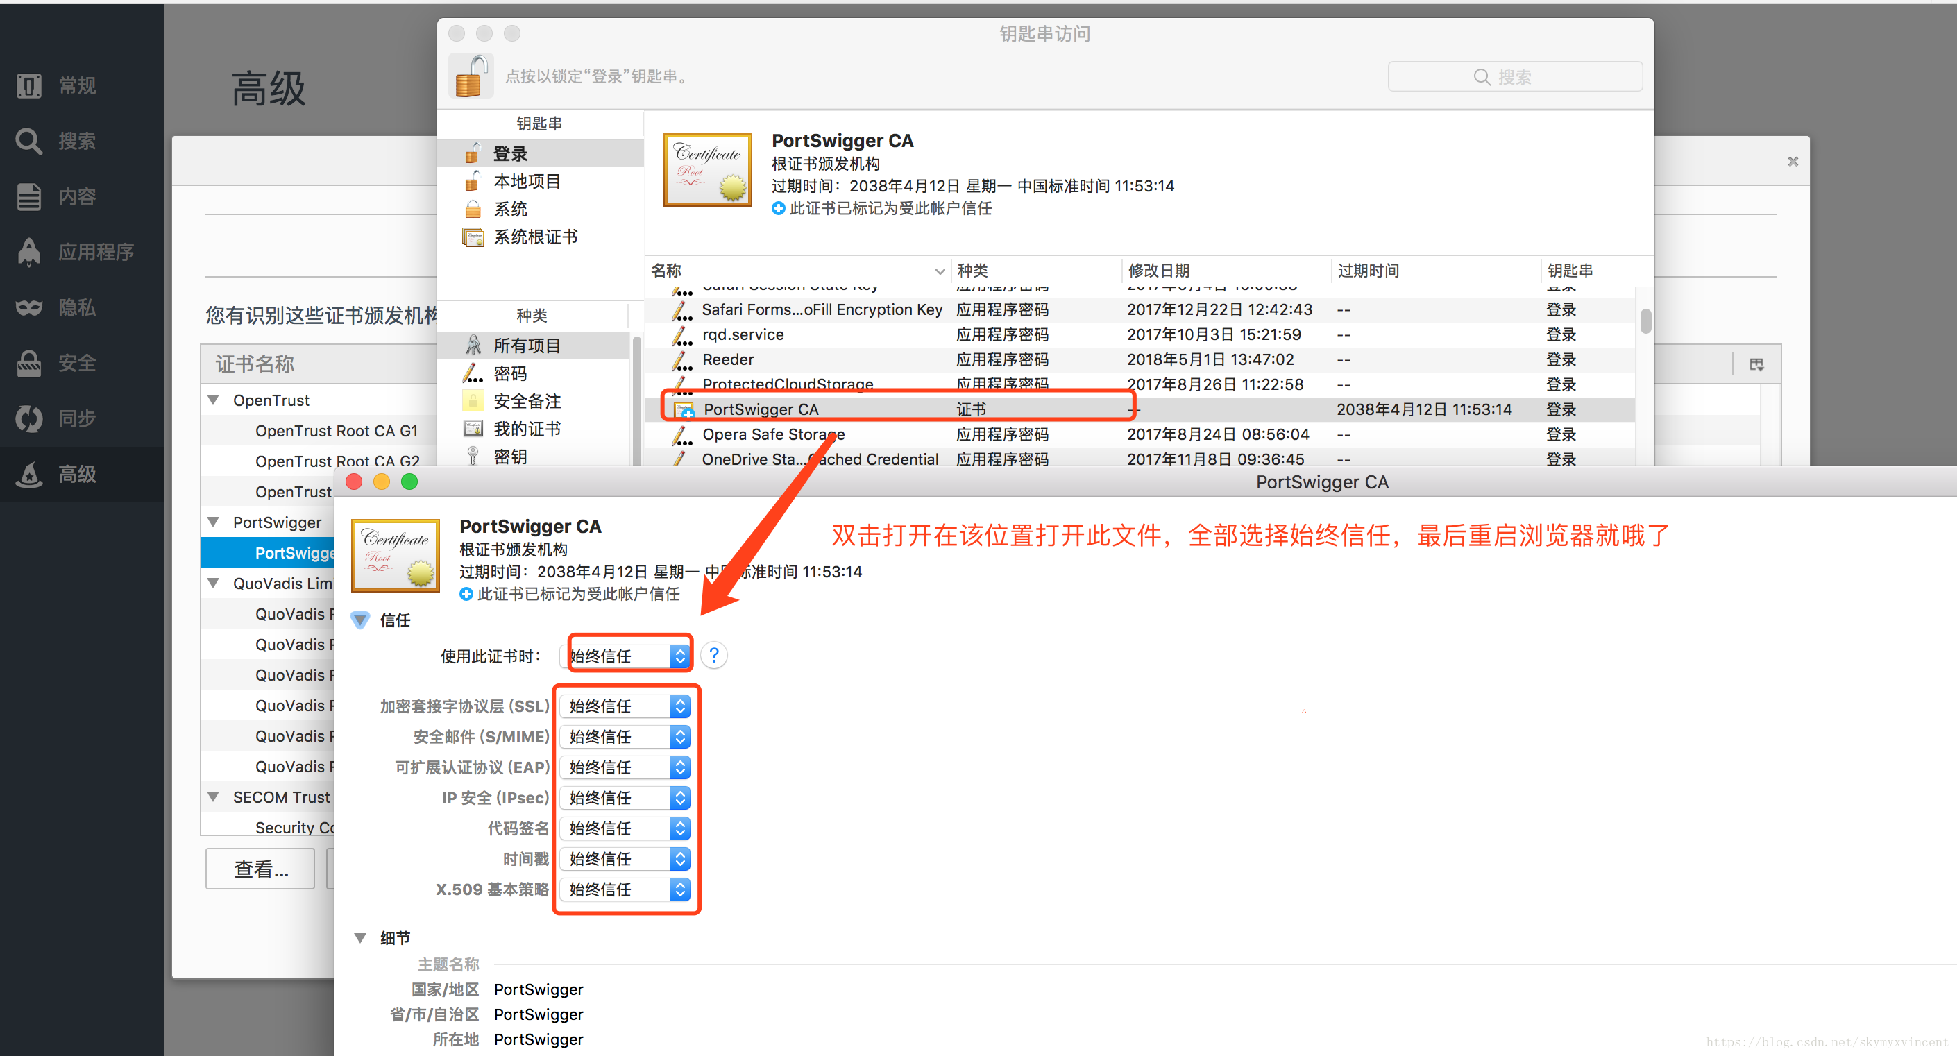
Task: Select the ProtectedCloudStorage row
Action: tap(1140, 384)
